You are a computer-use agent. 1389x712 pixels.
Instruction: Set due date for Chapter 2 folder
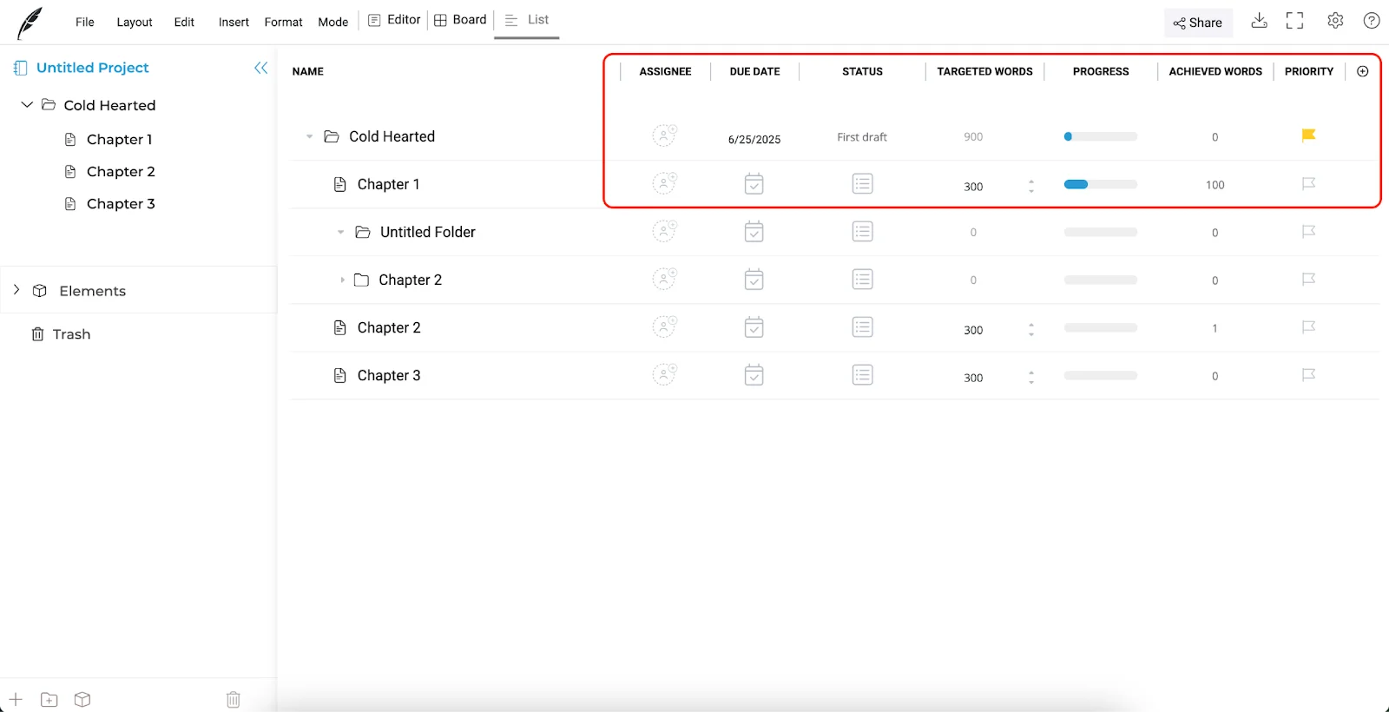(x=754, y=280)
